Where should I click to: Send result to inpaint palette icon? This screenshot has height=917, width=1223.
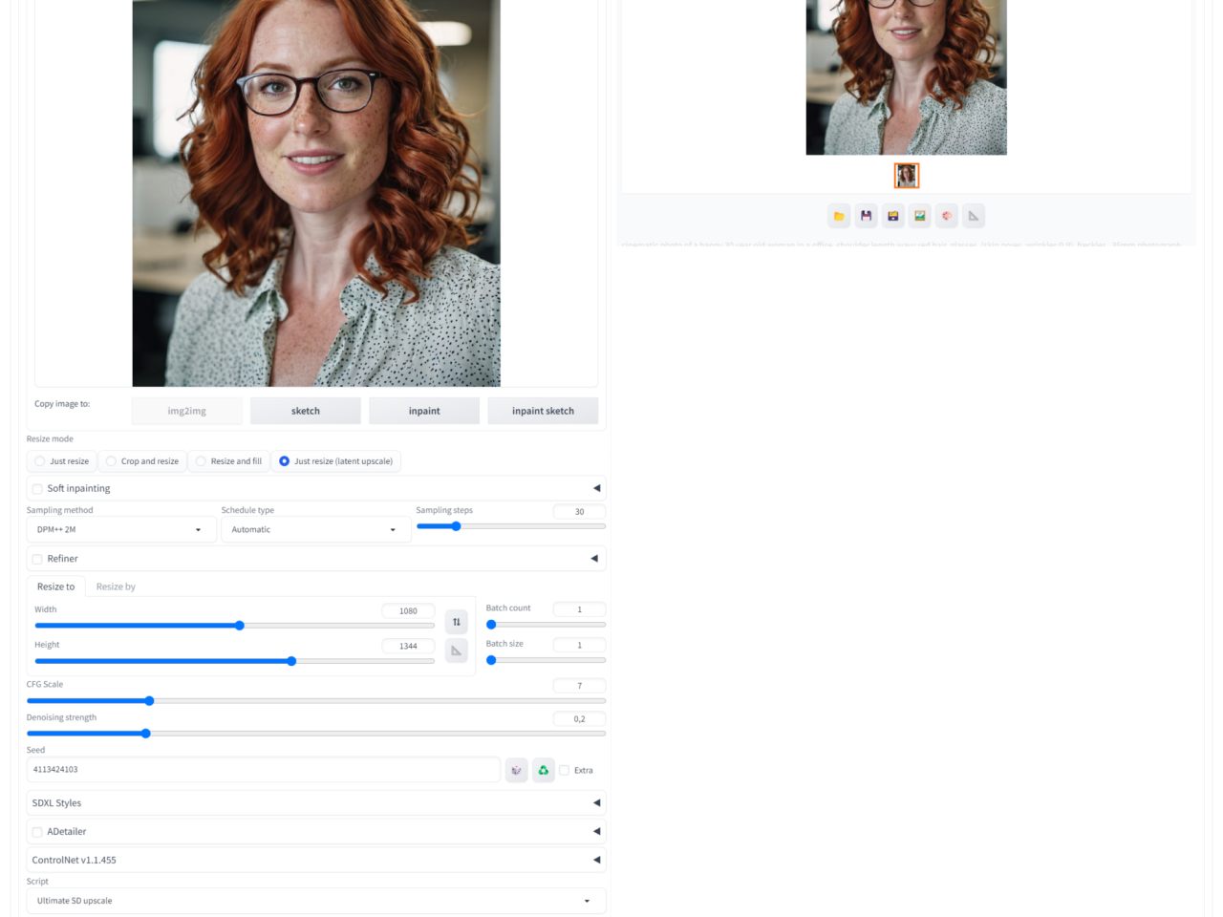point(946,216)
